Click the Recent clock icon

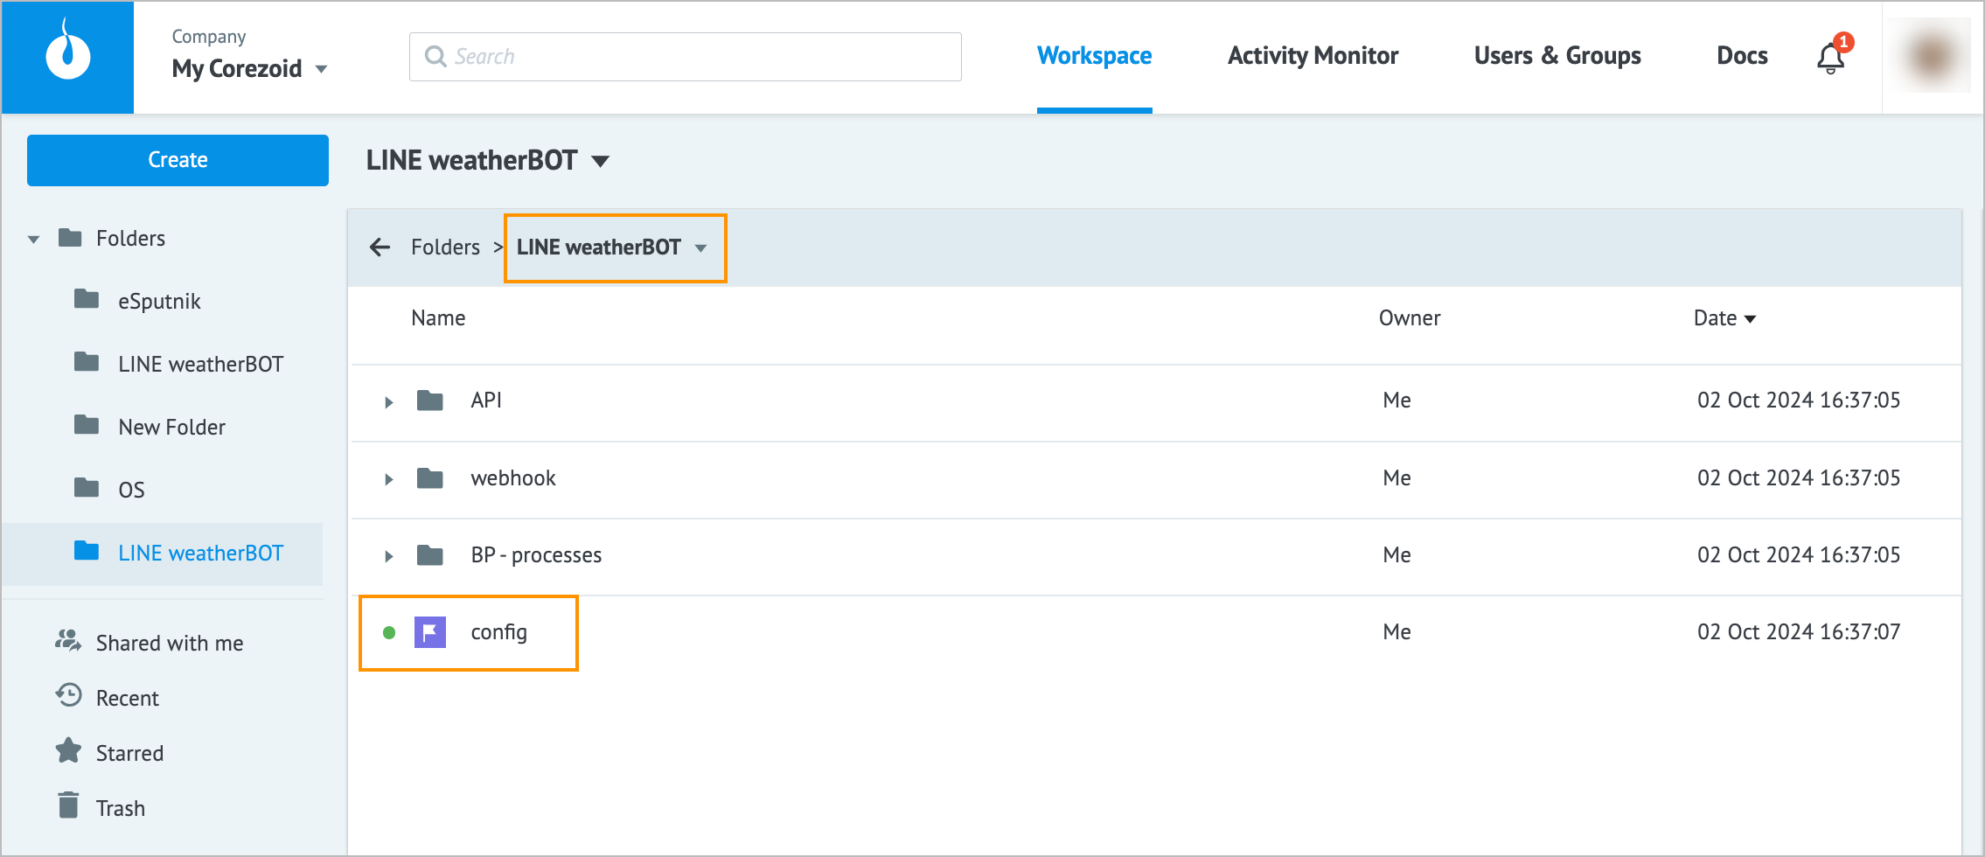[68, 696]
